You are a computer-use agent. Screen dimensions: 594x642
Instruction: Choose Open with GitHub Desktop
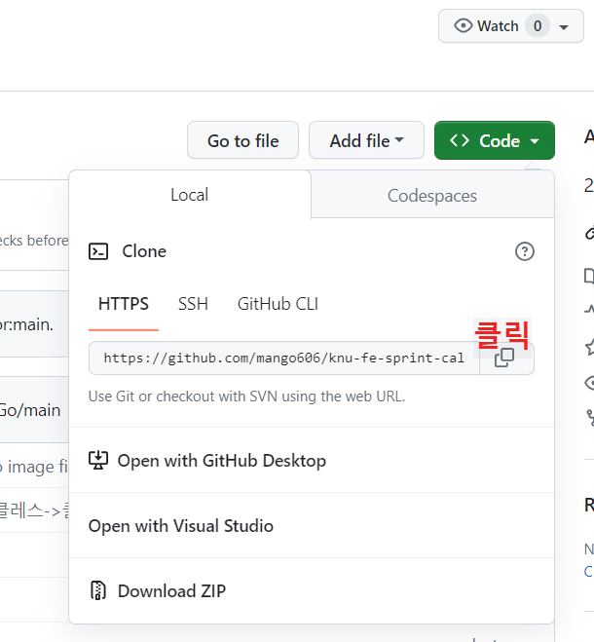point(312,460)
